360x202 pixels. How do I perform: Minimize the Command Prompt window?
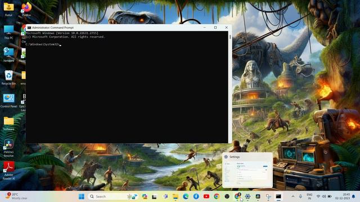tap(205, 27)
